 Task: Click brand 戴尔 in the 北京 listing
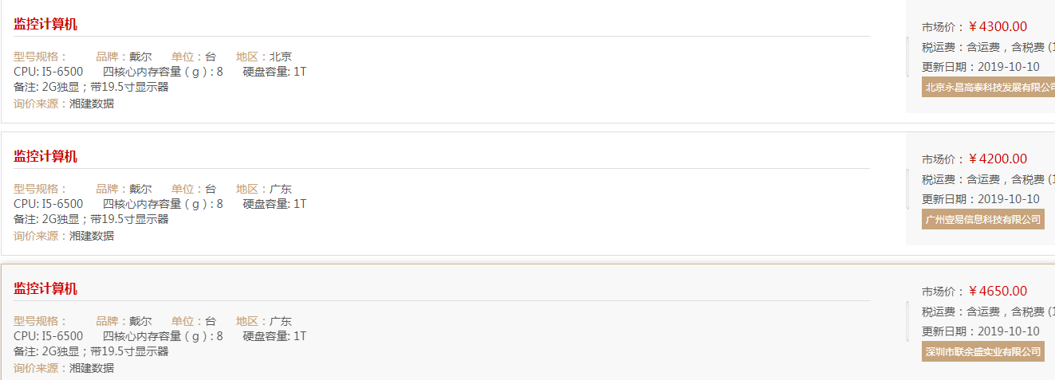[140, 57]
